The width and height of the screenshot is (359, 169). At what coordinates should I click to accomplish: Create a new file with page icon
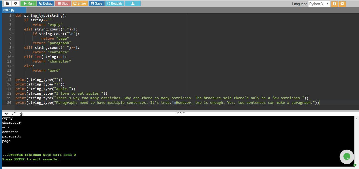(x=7, y=4)
